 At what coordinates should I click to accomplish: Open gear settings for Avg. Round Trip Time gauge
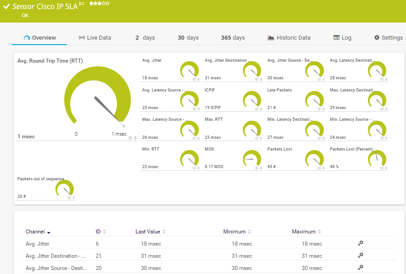pyautogui.click(x=130, y=138)
